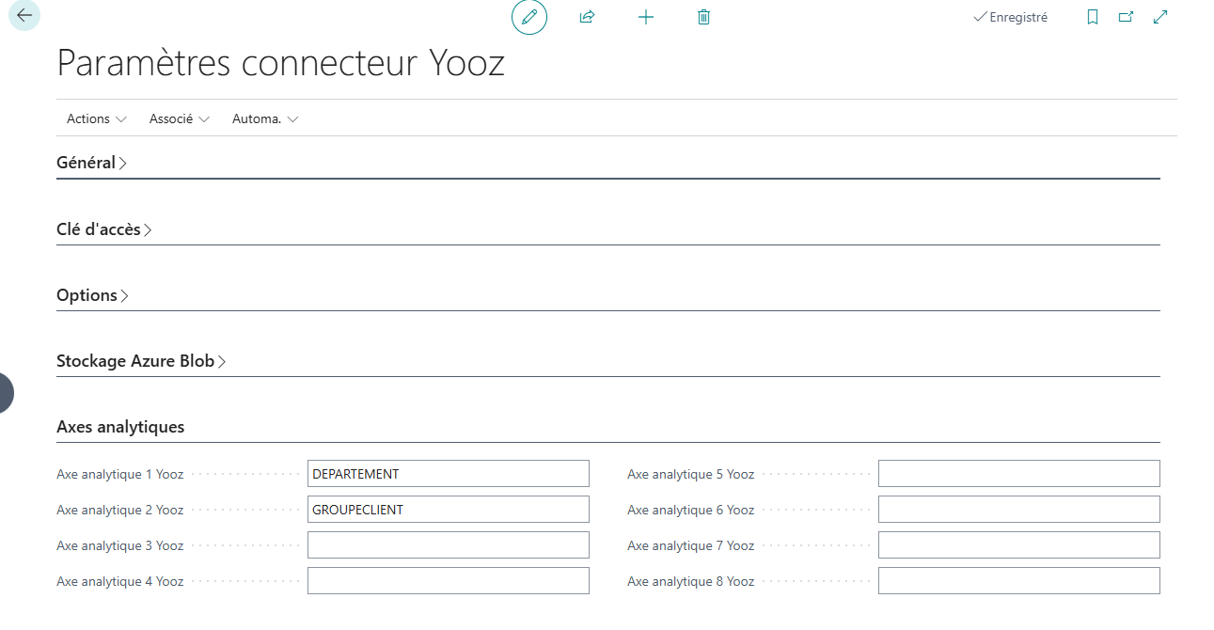Click the back arrow icon

click(24, 16)
